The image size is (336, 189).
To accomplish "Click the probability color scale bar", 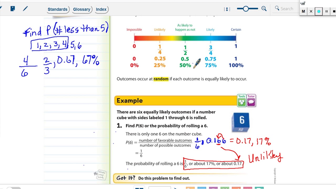I will [x=185, y=38].
